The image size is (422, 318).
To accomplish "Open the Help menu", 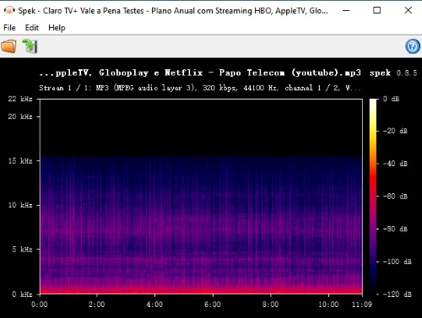I will point(57,28).
